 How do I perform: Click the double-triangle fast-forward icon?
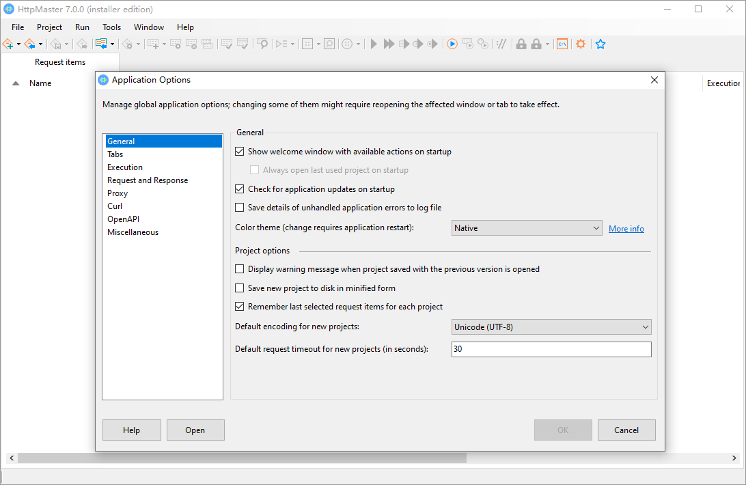point(389,44)
